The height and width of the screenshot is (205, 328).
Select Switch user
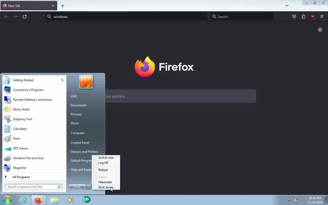pos(106,158)
